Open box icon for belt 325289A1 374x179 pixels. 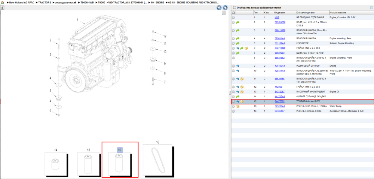click(238, 106)
